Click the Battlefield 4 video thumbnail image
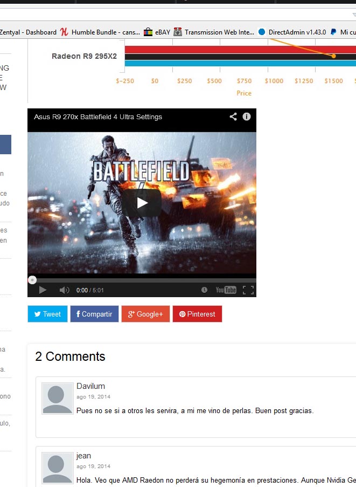This screenshot has height=487, width=356. pos(142,203)
